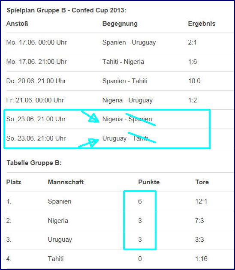Click the struck-through Nigeria - Spanien fixture
The image size is (235, 270).
[127, 119]
